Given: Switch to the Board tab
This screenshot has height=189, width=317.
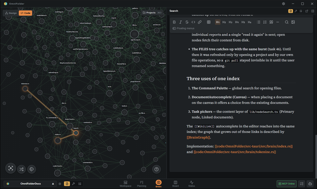Looking at the screenshot, I should click(x=175, y=184).
